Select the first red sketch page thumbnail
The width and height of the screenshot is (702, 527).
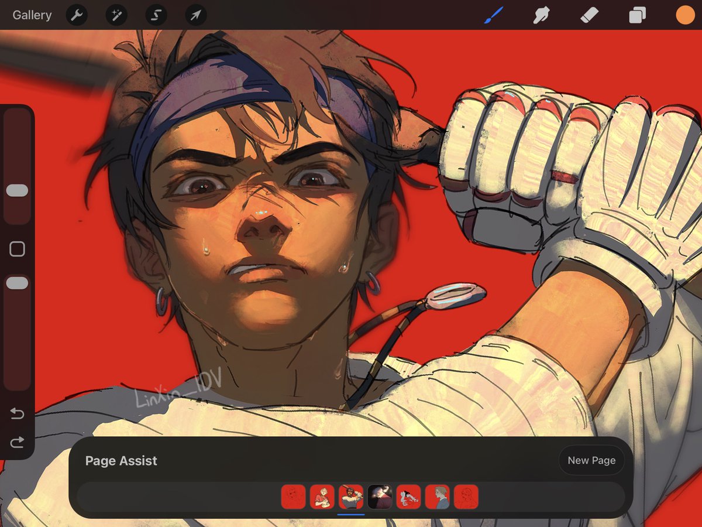point(293,497)
